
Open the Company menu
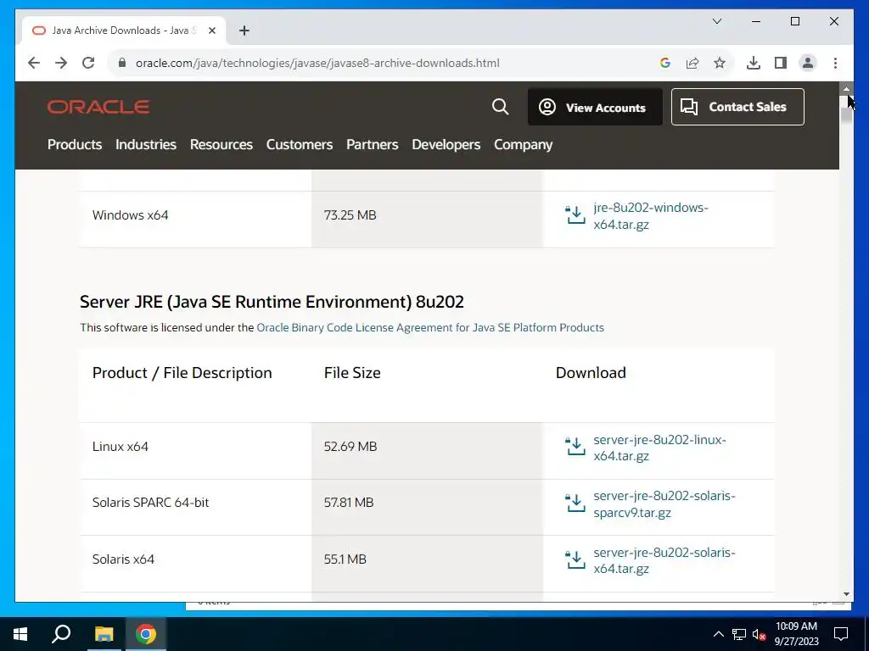click(x=523, y=144)
